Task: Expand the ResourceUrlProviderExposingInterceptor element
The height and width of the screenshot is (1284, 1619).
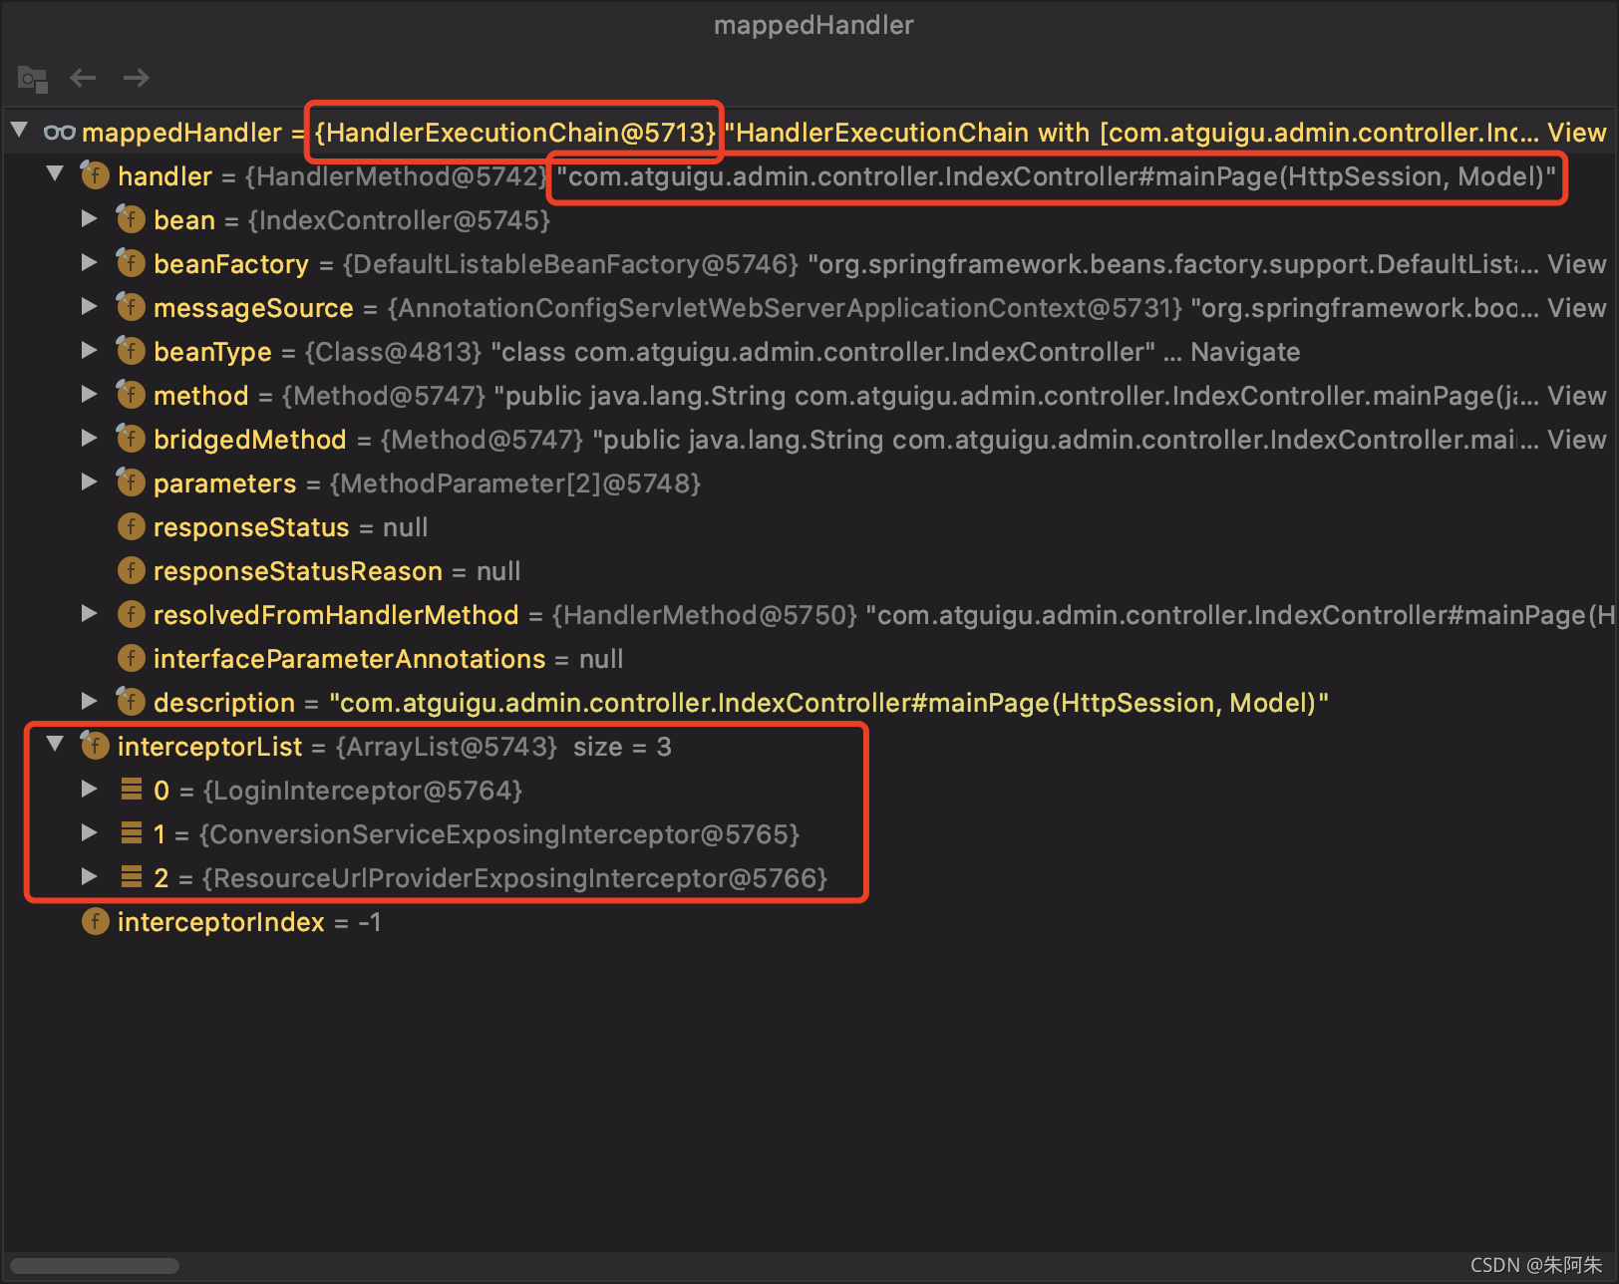Action: 90,877
